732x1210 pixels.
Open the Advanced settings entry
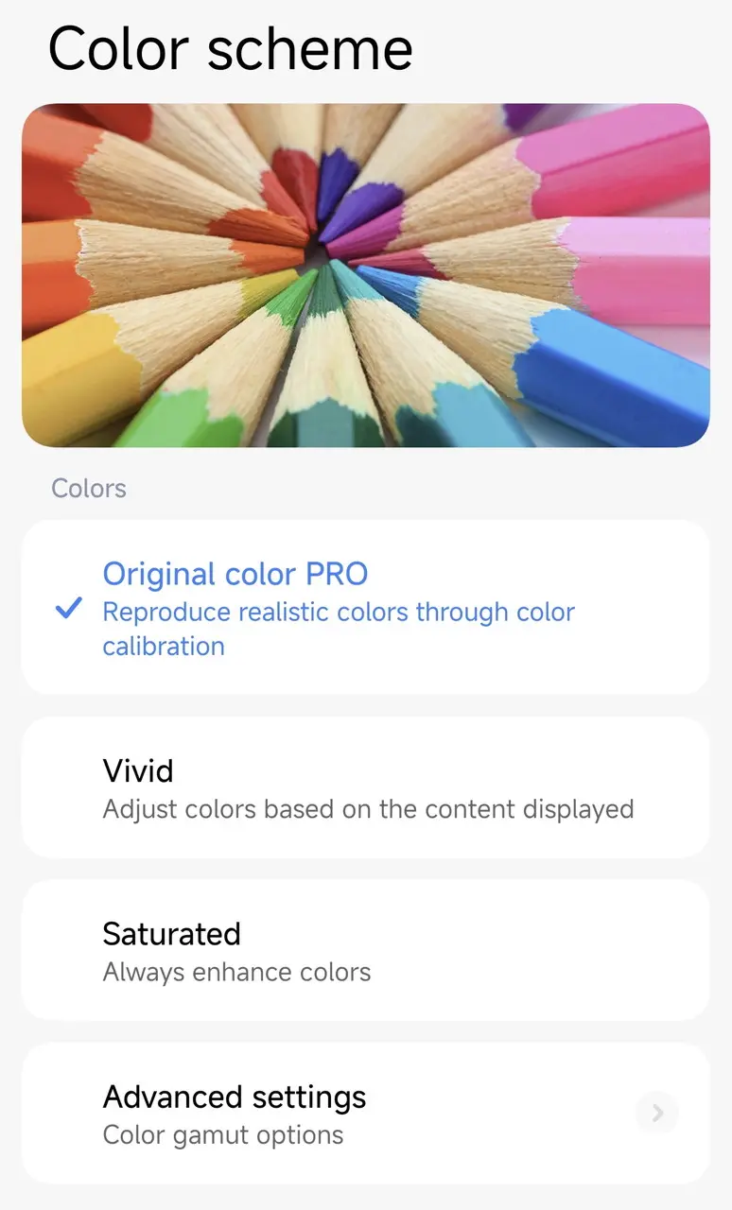(x=234, y=1097)
